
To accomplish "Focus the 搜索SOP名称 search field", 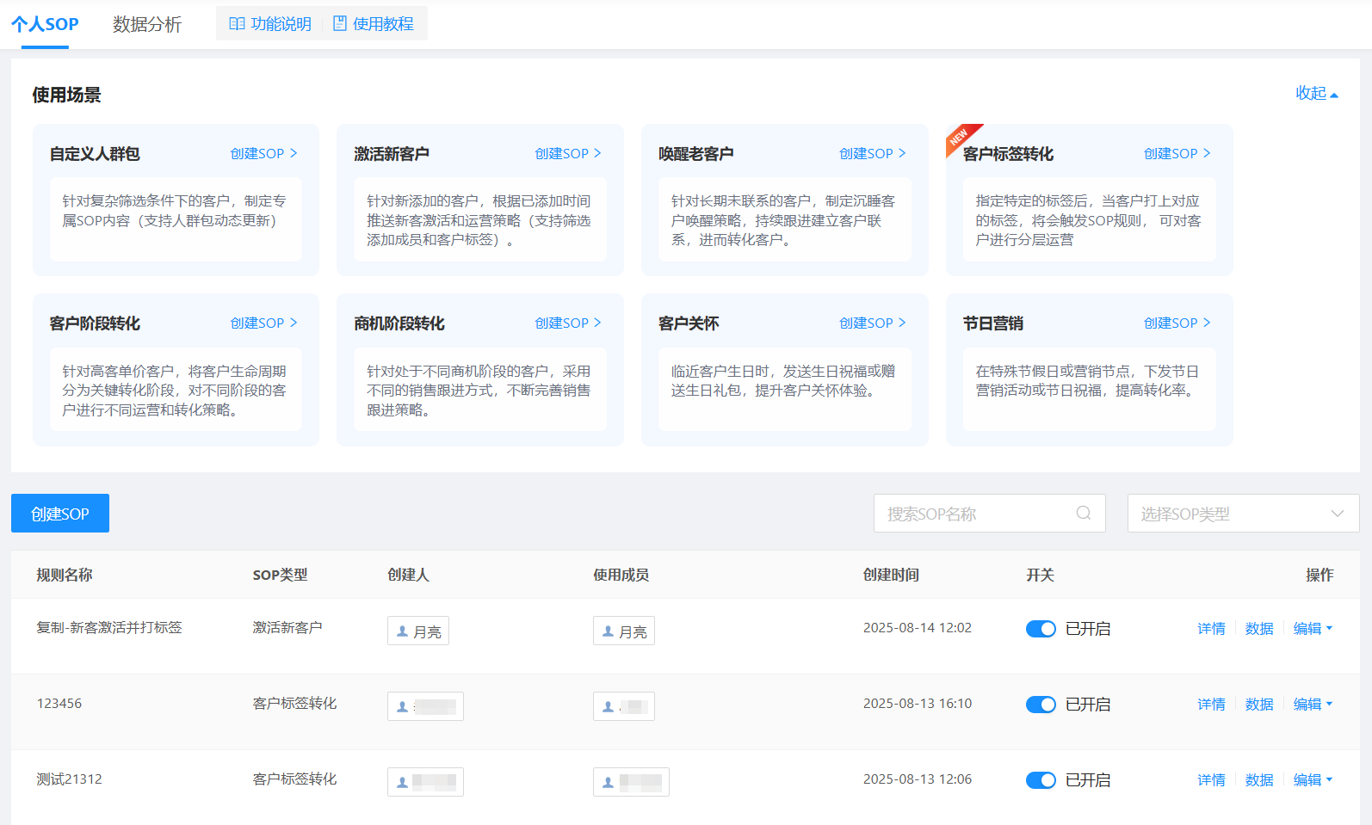I will (989, 514).
